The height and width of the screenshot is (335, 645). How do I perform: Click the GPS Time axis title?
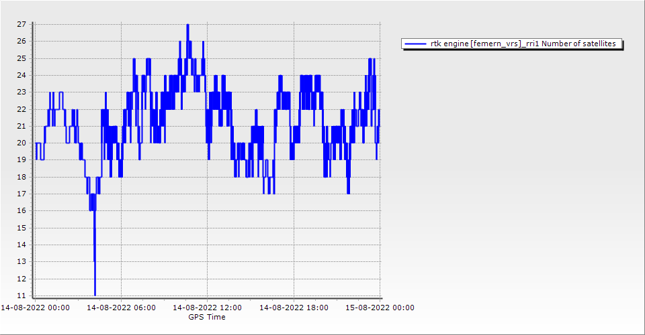(x=206, y=318)
